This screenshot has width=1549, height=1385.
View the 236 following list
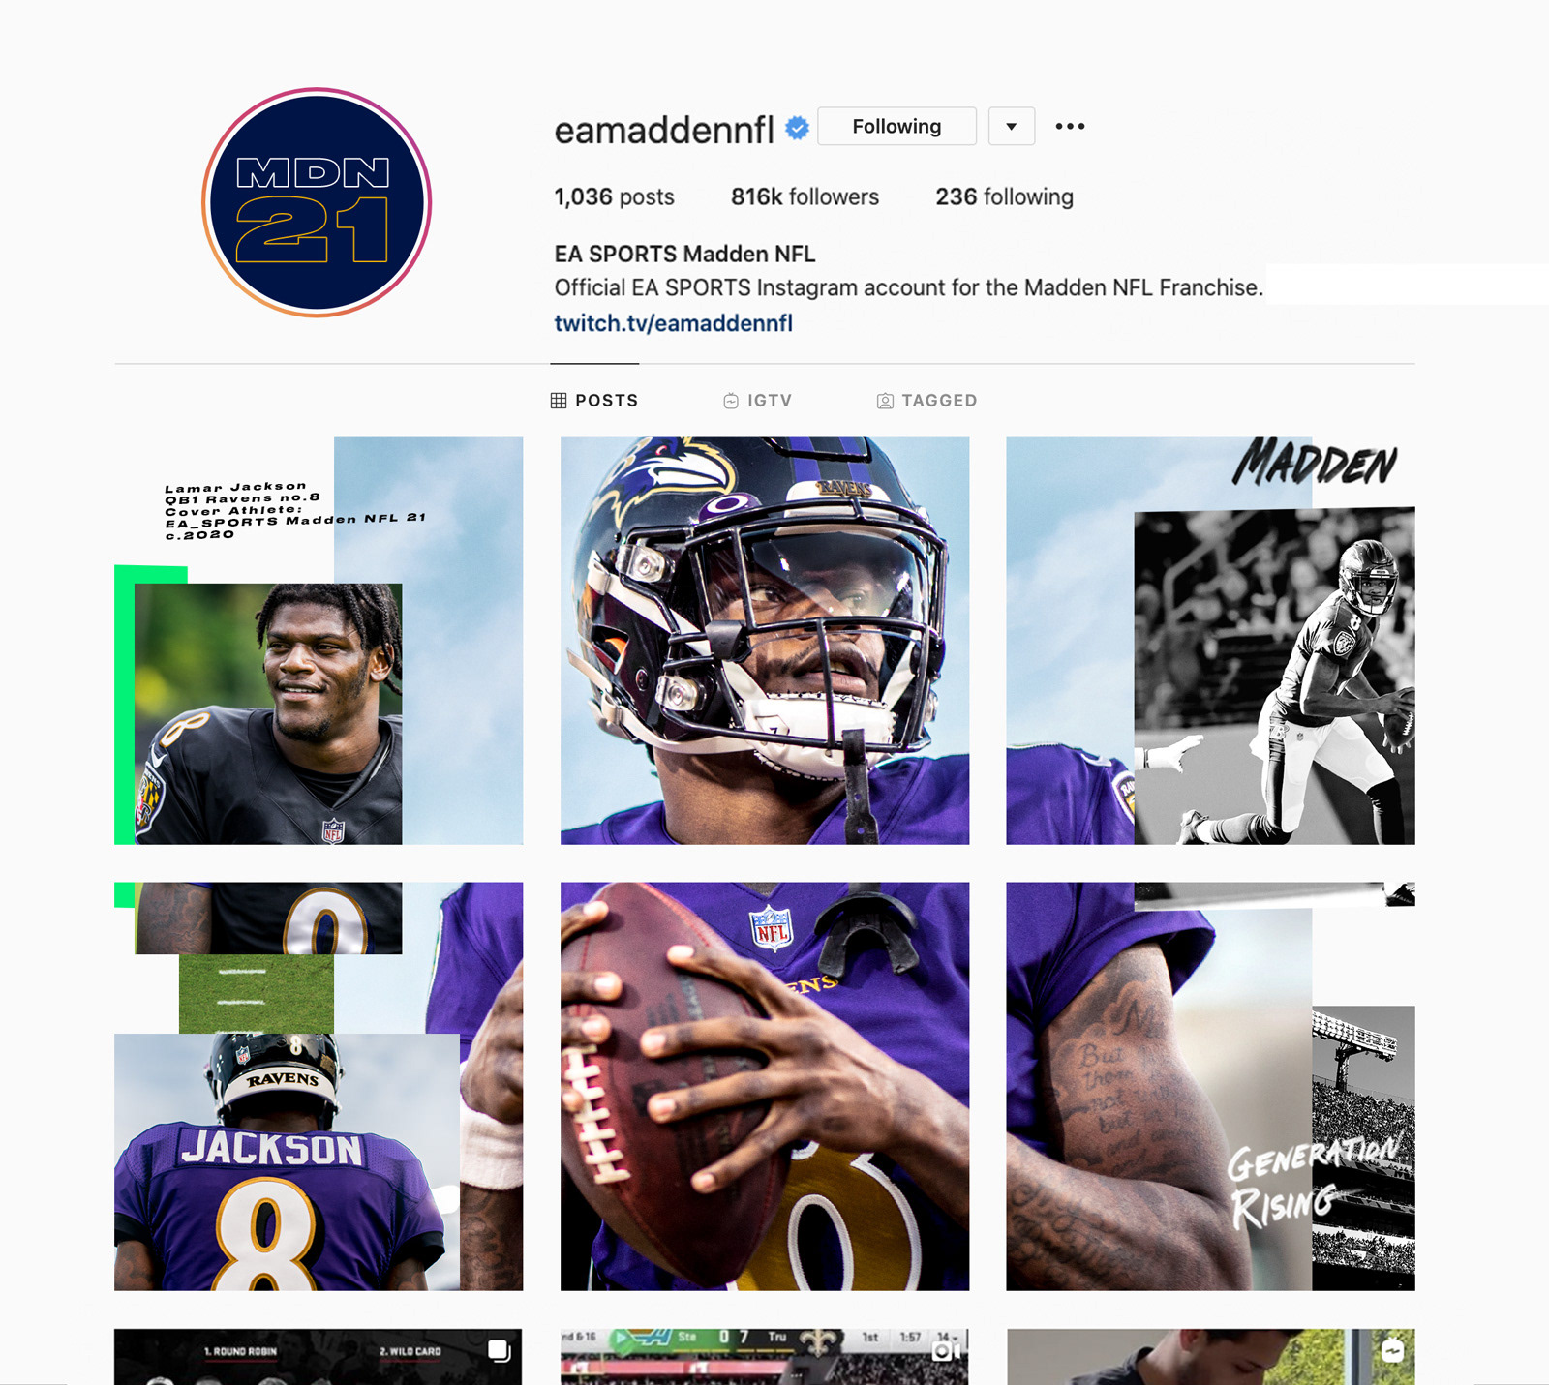coord(1004,196)
